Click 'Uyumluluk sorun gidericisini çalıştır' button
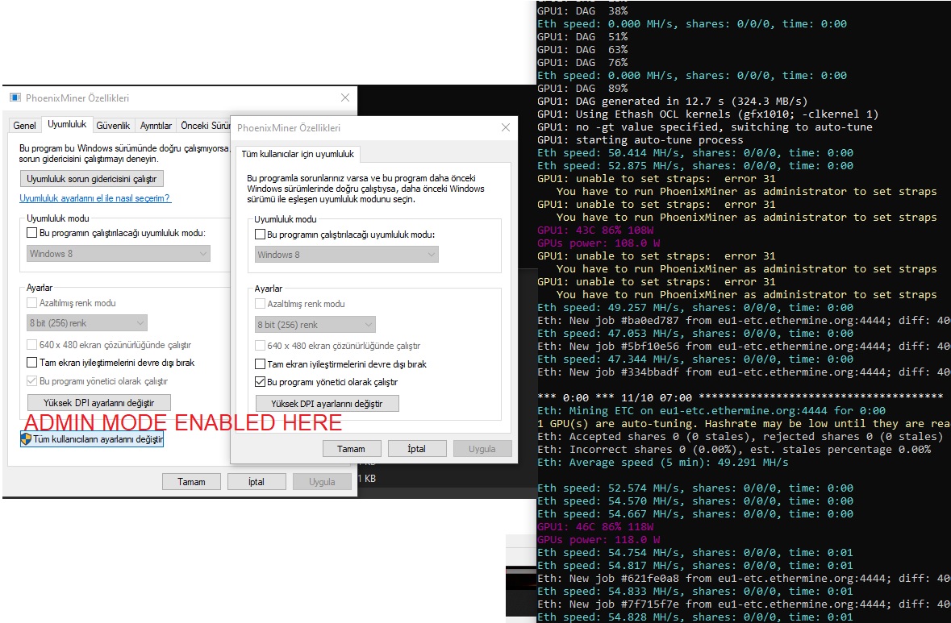 coord(92,179)
